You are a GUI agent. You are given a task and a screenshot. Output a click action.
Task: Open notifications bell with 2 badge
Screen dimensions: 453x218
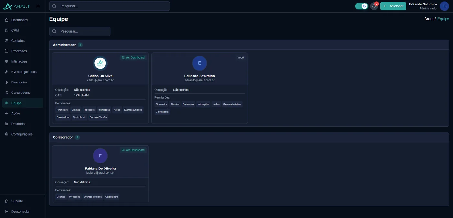374,6
